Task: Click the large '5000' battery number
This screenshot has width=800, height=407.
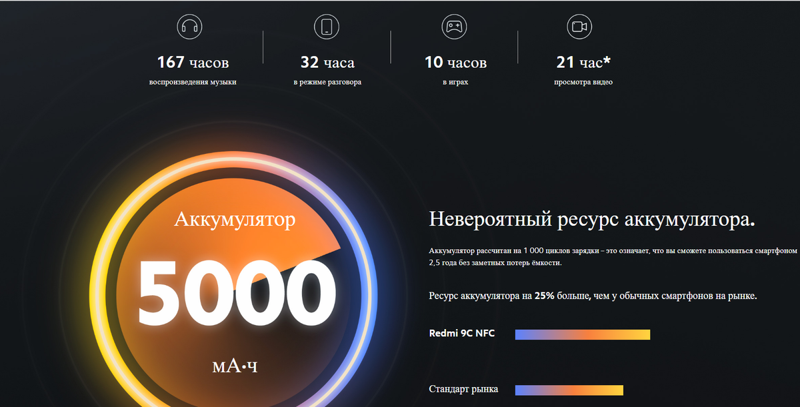Action: click(237, 292)
